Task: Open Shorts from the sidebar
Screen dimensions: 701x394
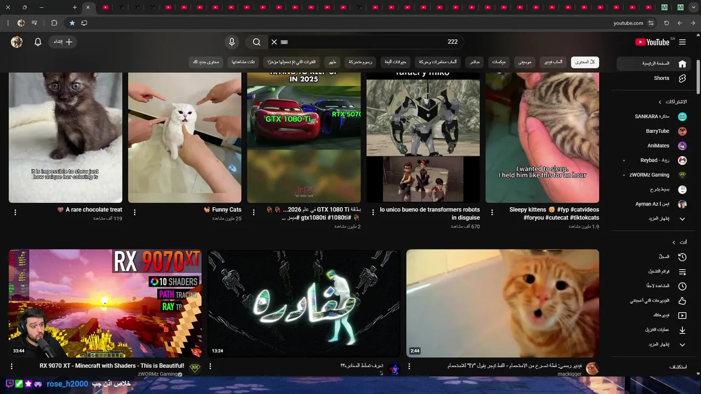Action: click(x=654, y=78)
